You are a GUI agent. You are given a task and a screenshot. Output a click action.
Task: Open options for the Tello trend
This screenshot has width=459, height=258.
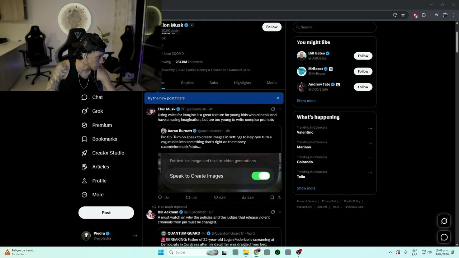pyautogui.click(x=370, y=173)
